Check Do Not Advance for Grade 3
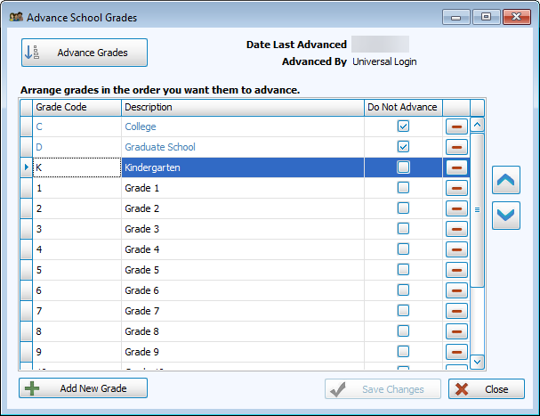Image resolution: width=540 pixels, height=416 pixels. 403,229
